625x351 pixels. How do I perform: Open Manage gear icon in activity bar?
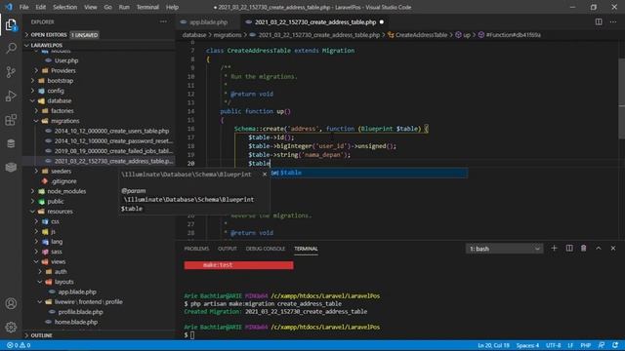click(11, 328)
